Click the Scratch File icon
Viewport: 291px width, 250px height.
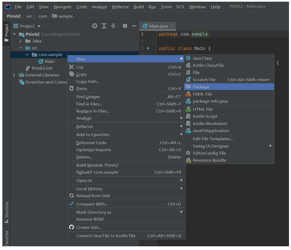(x=188, y=80)
